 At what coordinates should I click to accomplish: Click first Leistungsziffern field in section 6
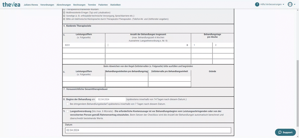[x=84, y=79]
